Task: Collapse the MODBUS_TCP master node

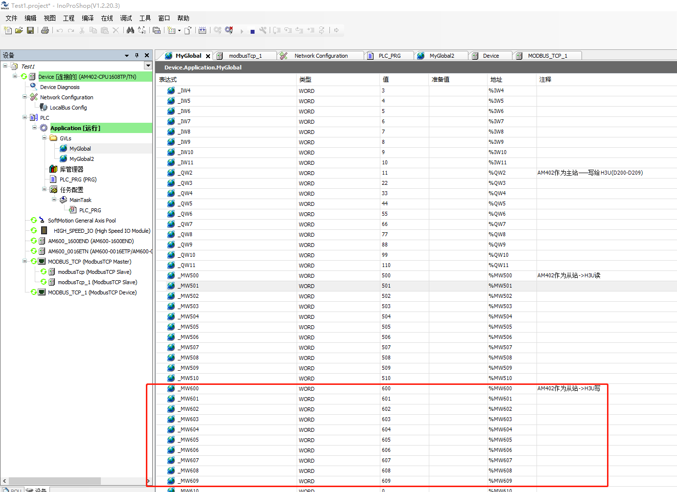Action: [x=25, y=261]
